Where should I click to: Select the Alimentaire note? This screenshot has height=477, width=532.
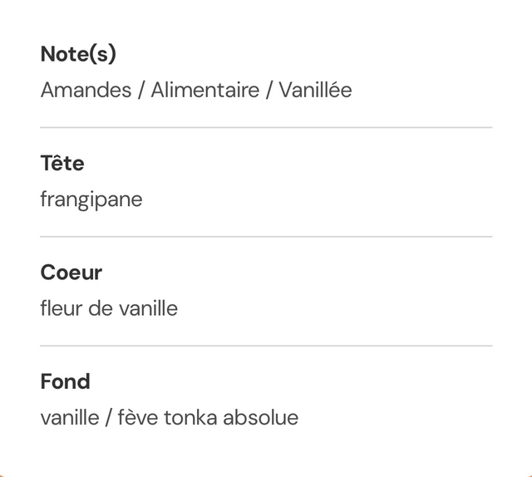click(204, 90)
